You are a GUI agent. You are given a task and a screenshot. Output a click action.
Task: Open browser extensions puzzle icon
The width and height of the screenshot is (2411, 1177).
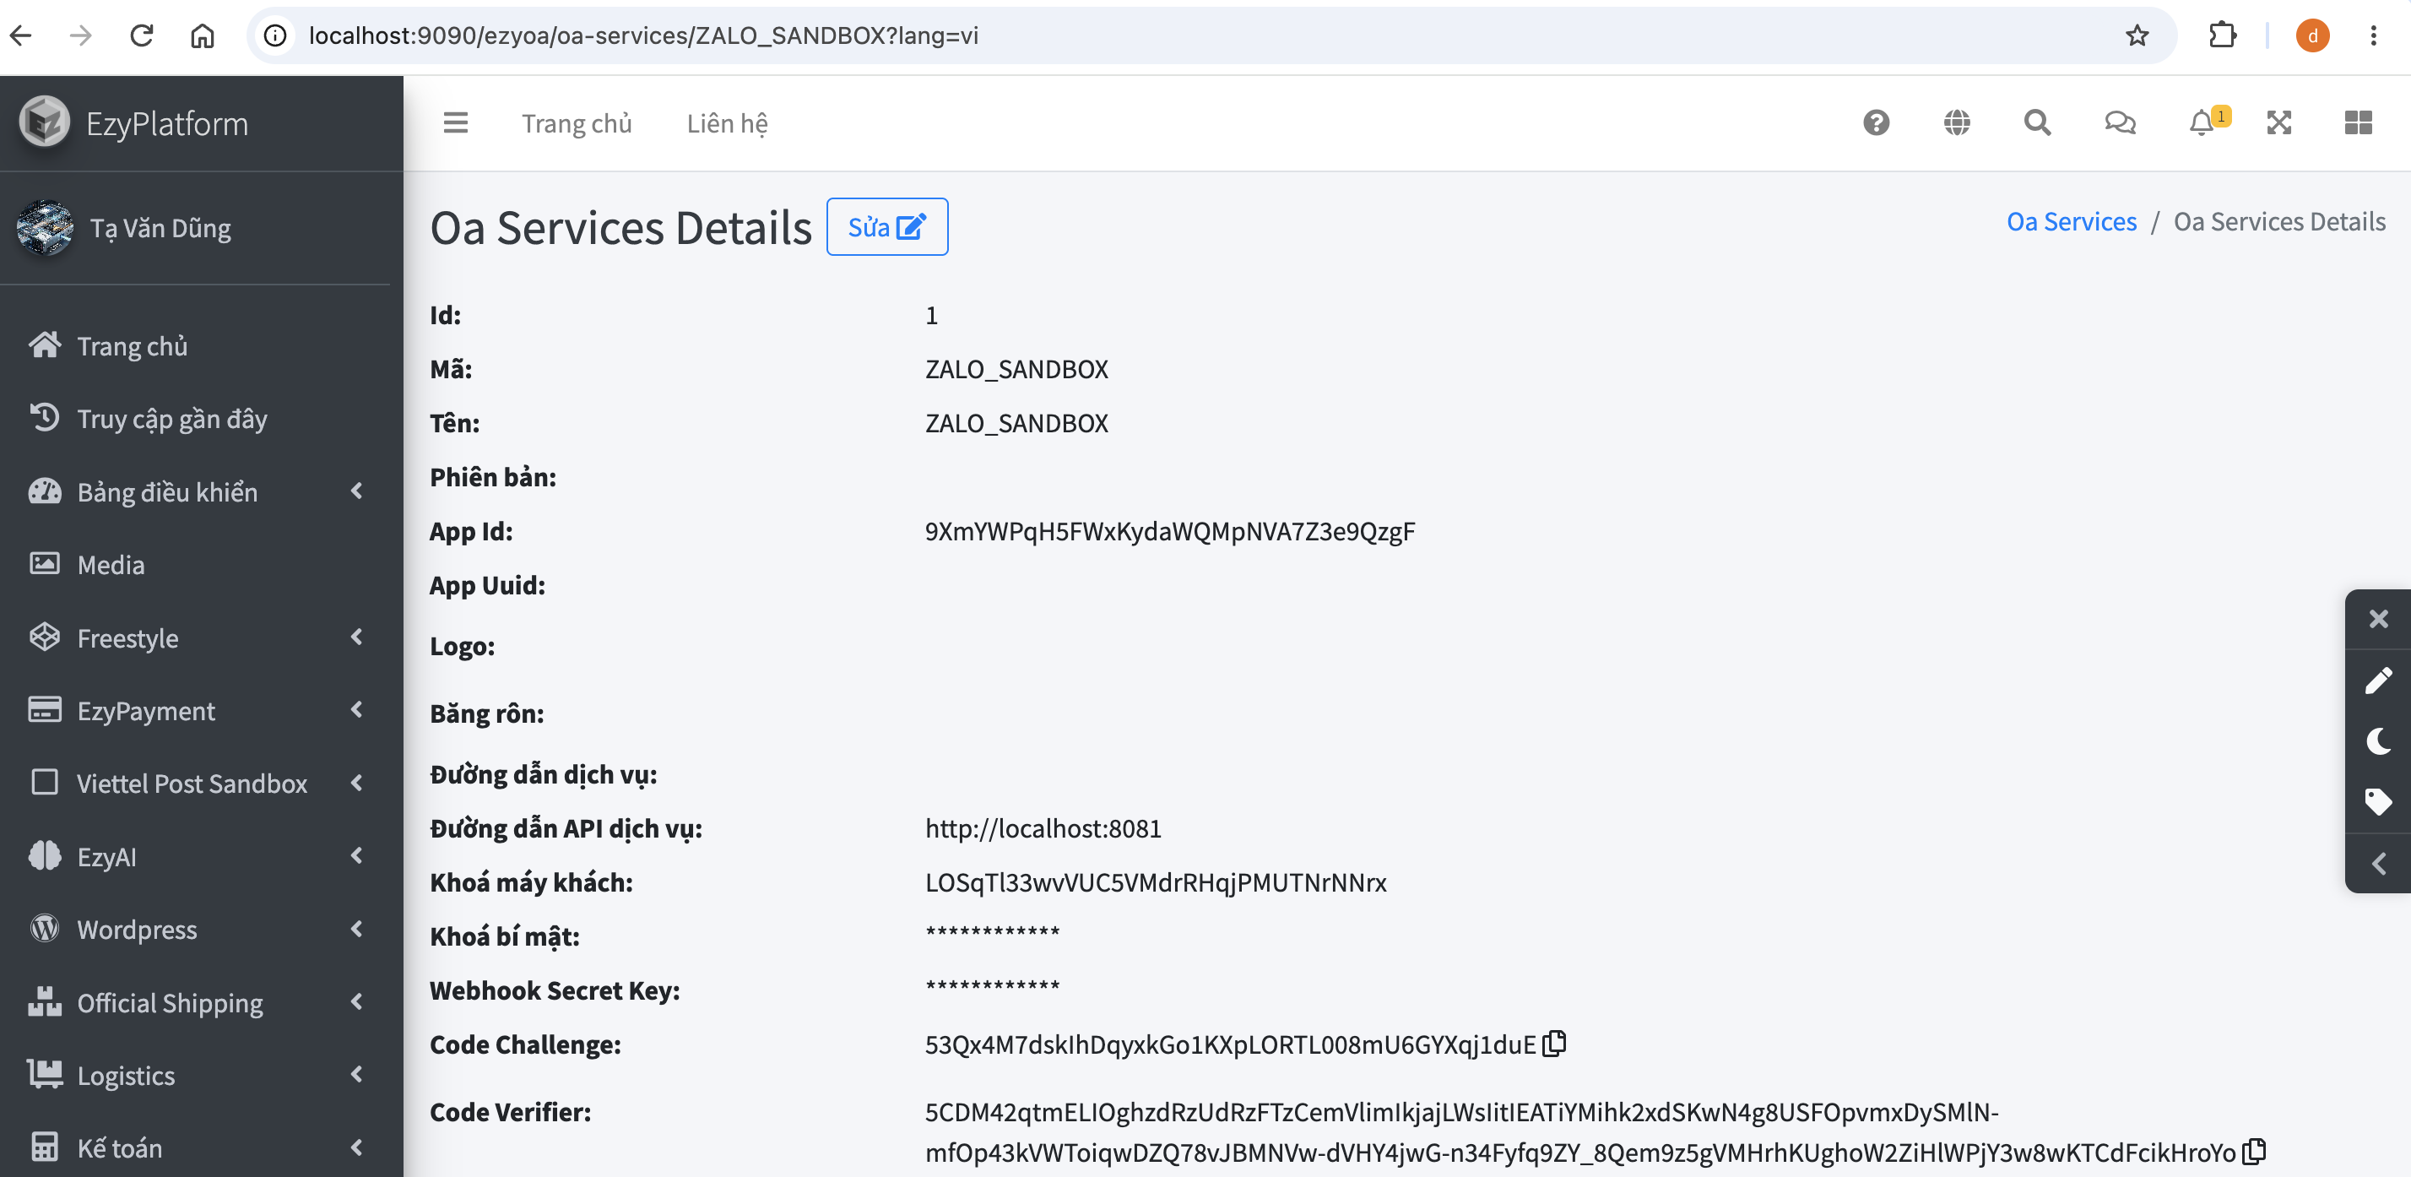point(2222,35)
